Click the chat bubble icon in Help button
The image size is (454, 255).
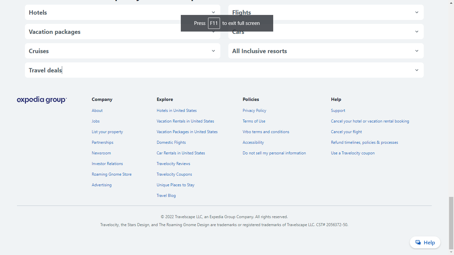418,242
